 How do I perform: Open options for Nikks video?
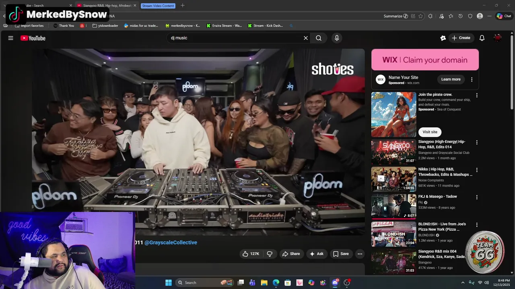[477, 170]
